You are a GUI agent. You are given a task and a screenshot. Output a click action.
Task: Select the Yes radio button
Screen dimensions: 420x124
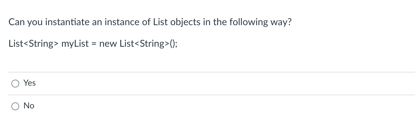pyautogui.click(x=15, y=84)
